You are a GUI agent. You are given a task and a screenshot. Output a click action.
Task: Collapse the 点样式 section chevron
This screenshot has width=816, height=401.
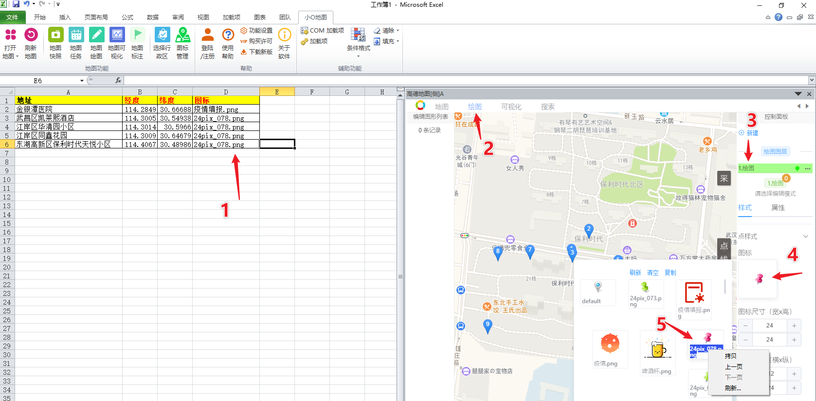805,237
